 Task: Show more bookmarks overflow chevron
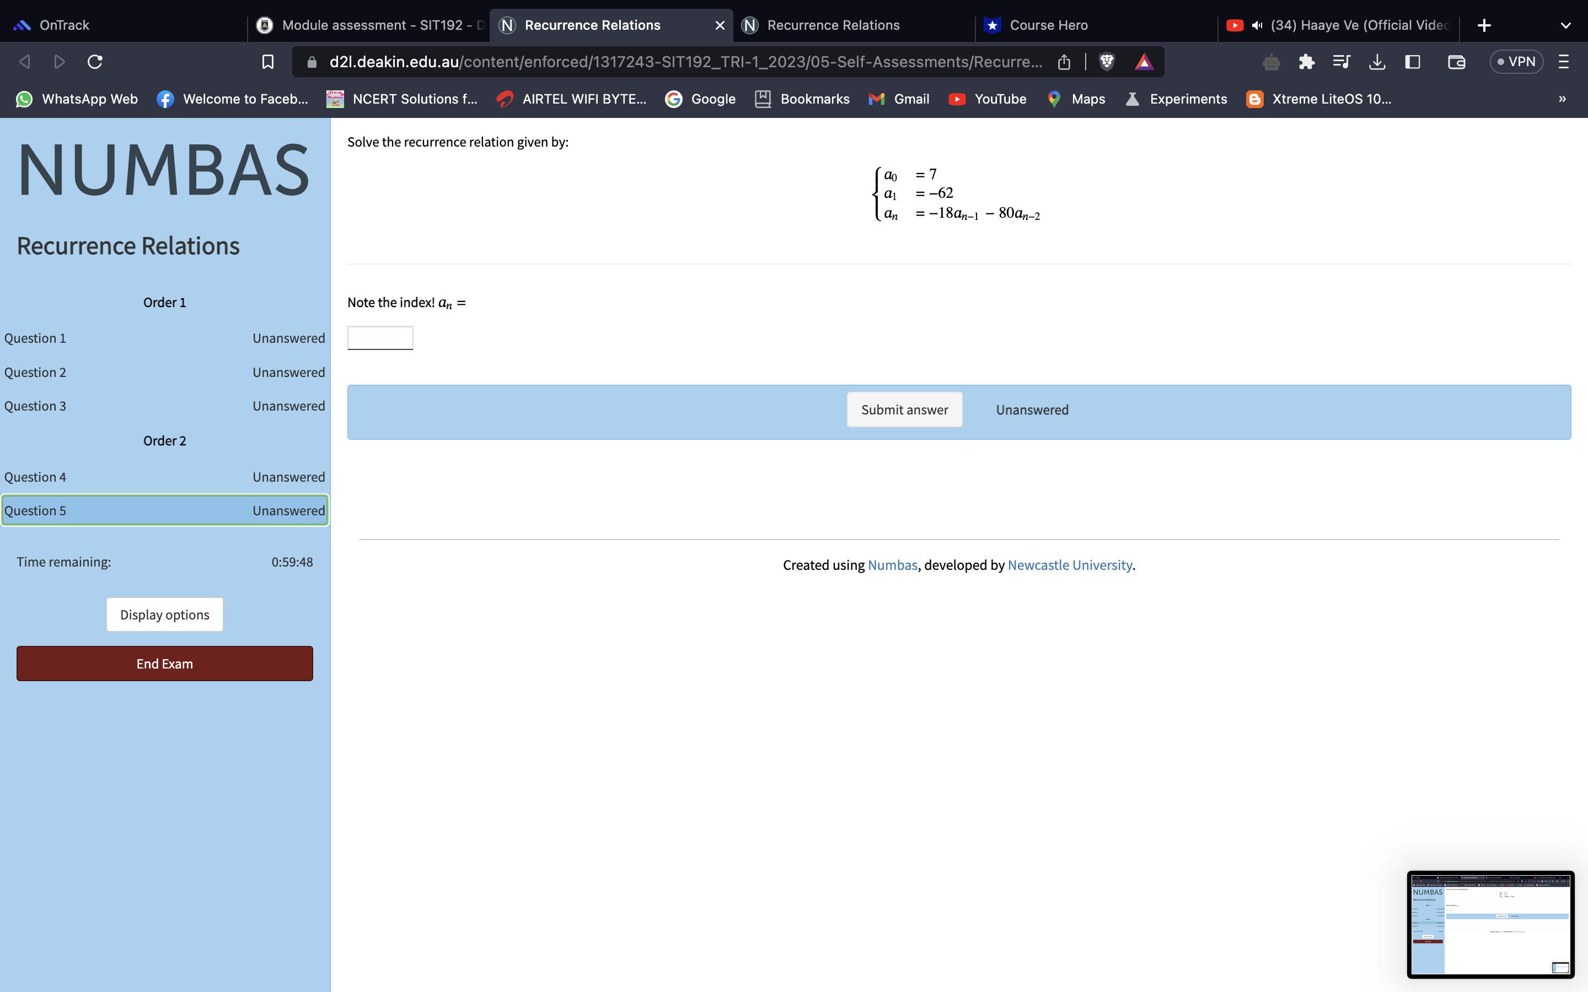coord(1562,99)
